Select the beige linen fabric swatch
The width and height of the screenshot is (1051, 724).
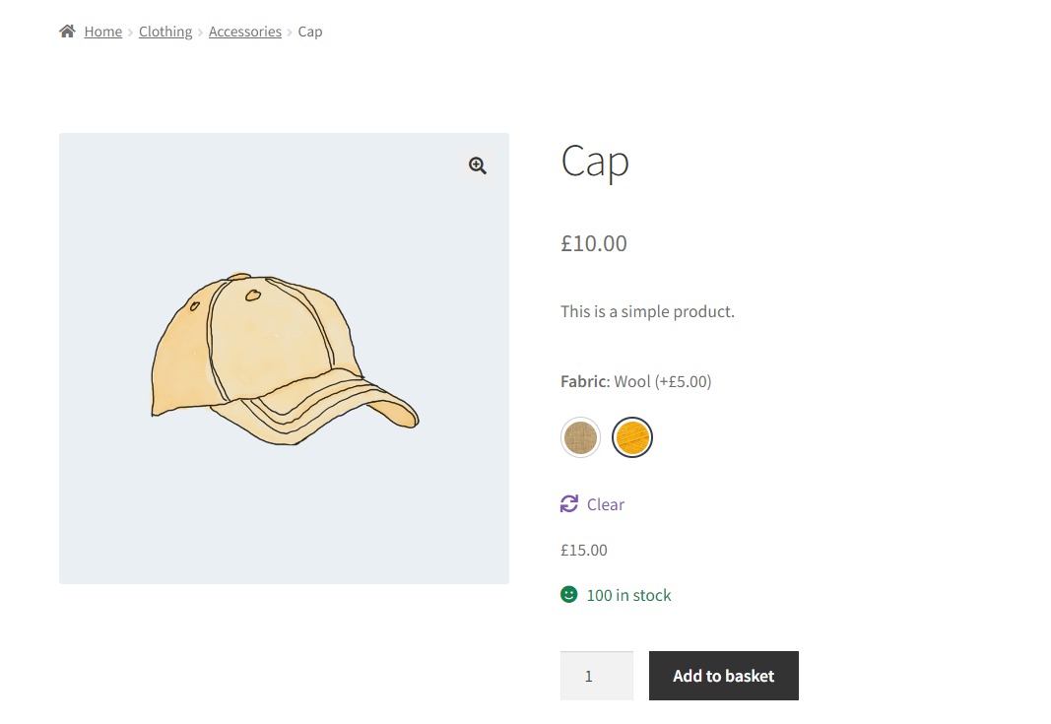coord(580,436)
